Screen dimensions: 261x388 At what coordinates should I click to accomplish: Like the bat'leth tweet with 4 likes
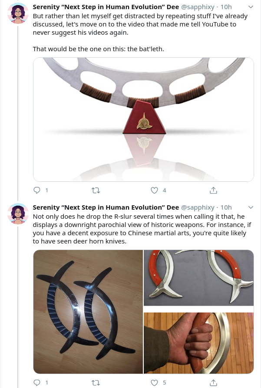click(154, 190)
